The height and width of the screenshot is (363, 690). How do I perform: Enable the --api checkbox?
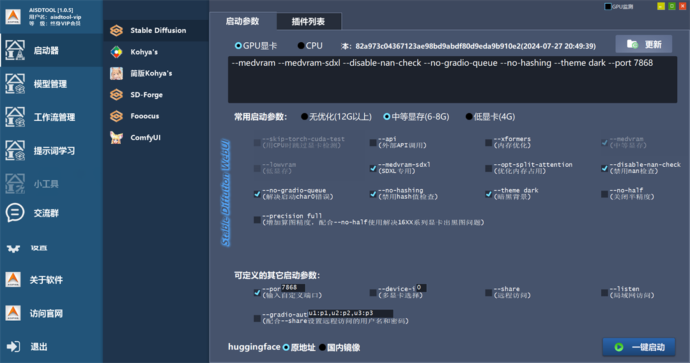click(373, 143)
